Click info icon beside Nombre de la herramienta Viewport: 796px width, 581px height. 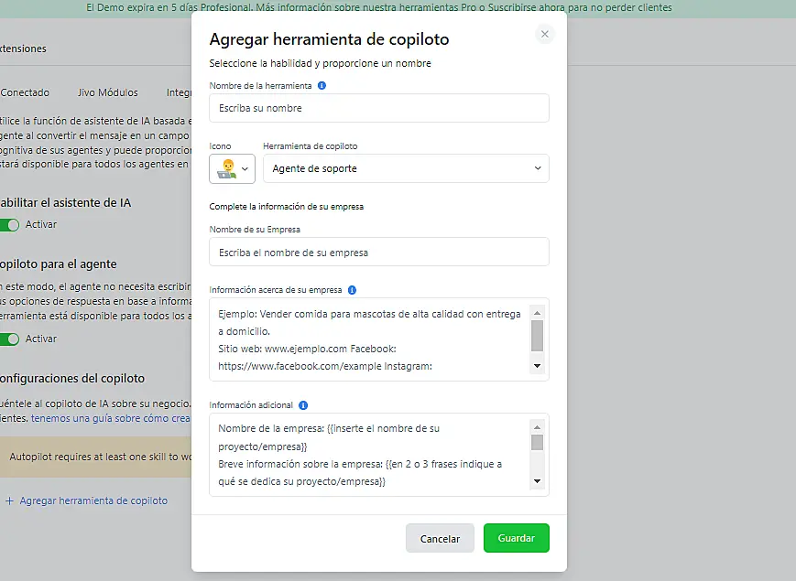click(x=322, y=85)
